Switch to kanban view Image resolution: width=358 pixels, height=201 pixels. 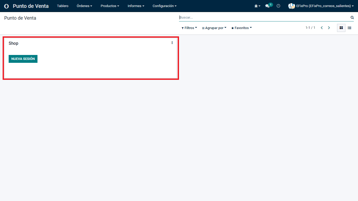tap(341, 28)
